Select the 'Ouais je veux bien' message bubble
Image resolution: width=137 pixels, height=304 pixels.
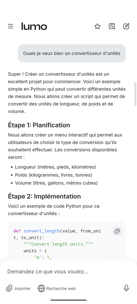coord(72,53)
